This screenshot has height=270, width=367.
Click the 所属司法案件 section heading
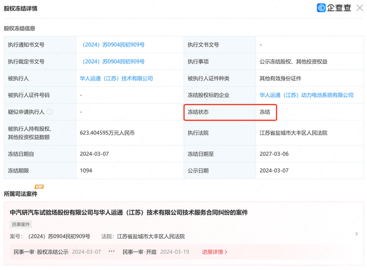click(x=21, y=194)
